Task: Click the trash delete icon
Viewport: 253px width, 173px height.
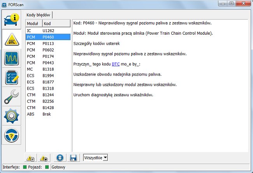Action: point(60,158)
